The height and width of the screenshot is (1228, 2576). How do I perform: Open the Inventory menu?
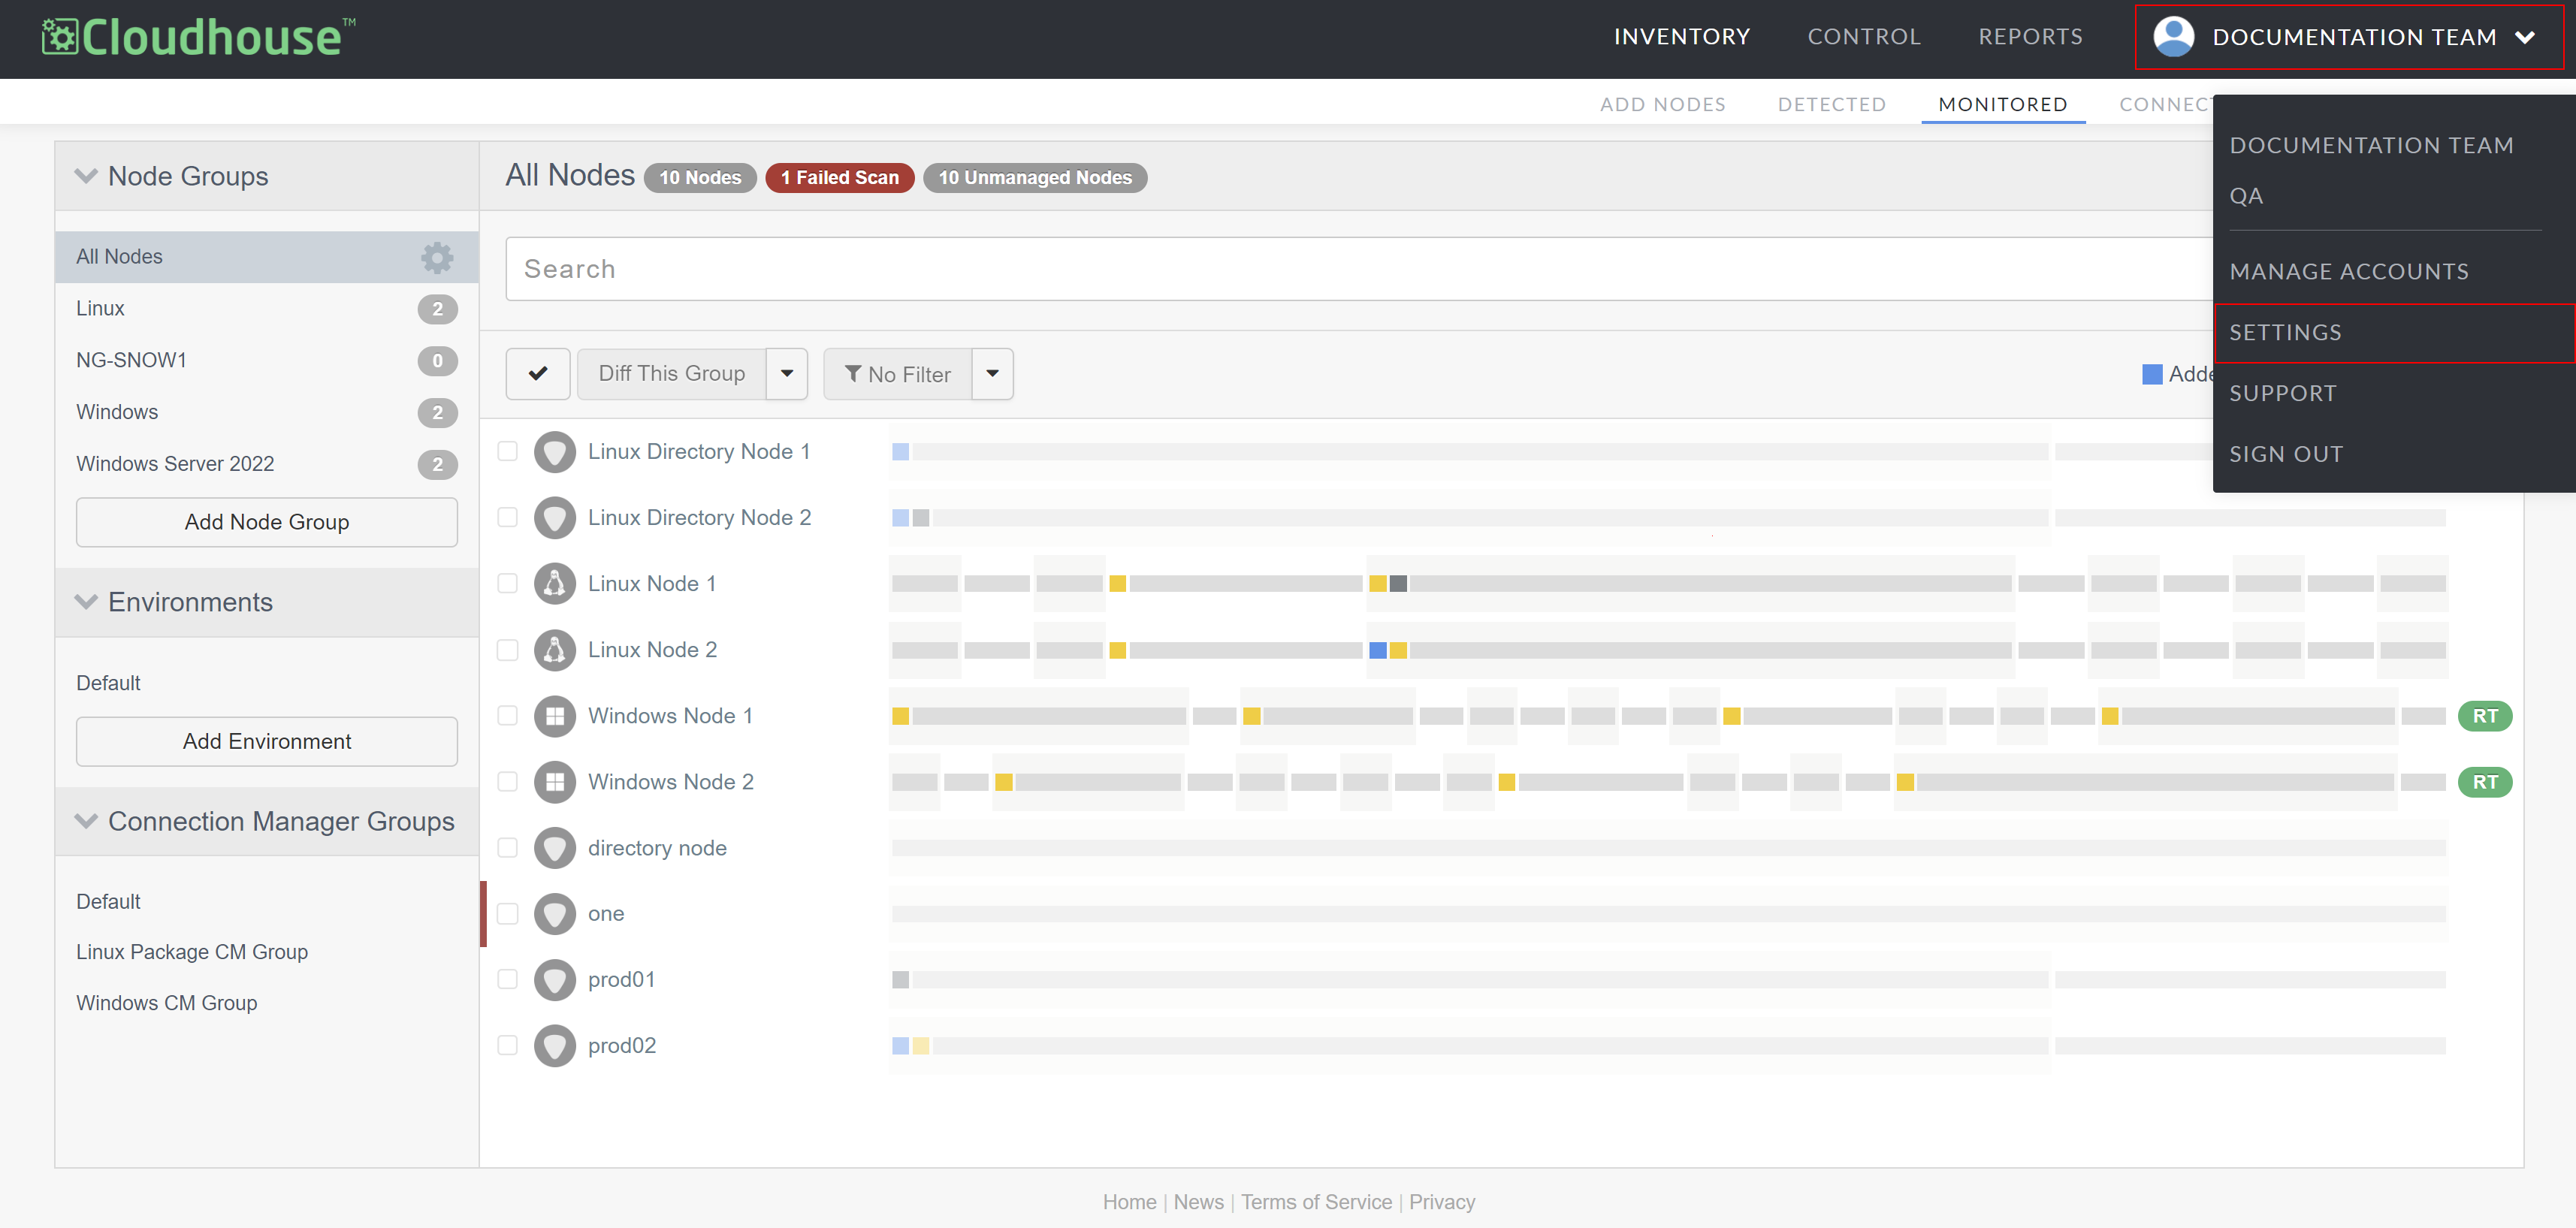coord(1682,37)
